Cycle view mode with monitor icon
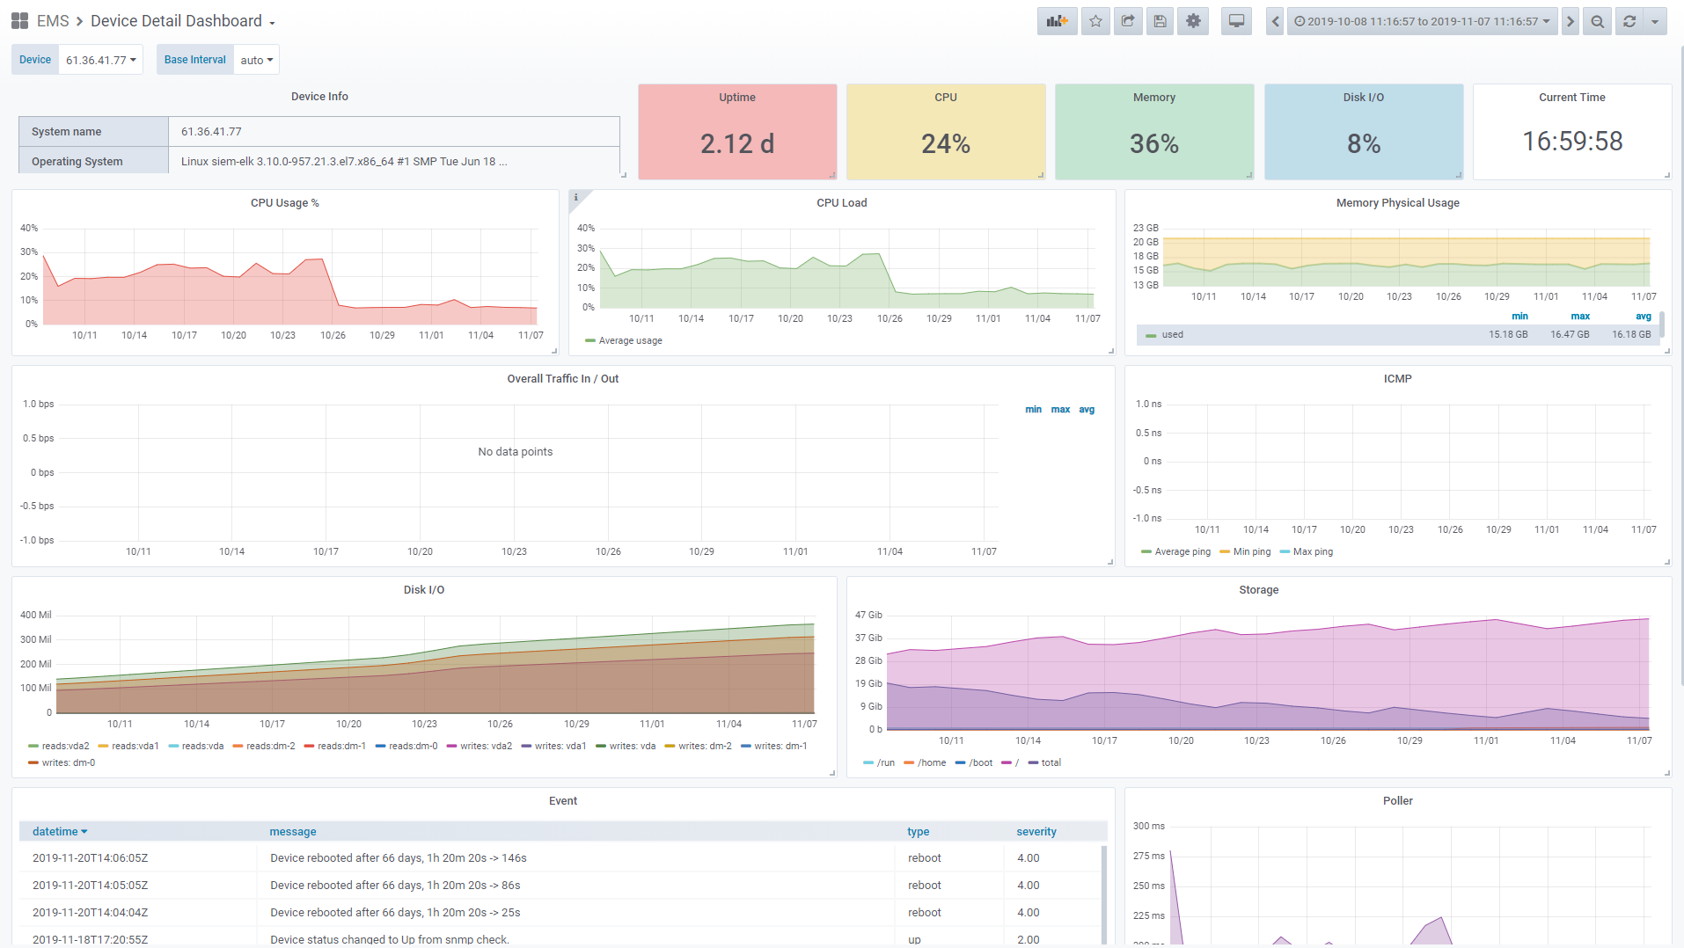1684x948 pixels. [1236, 21]
